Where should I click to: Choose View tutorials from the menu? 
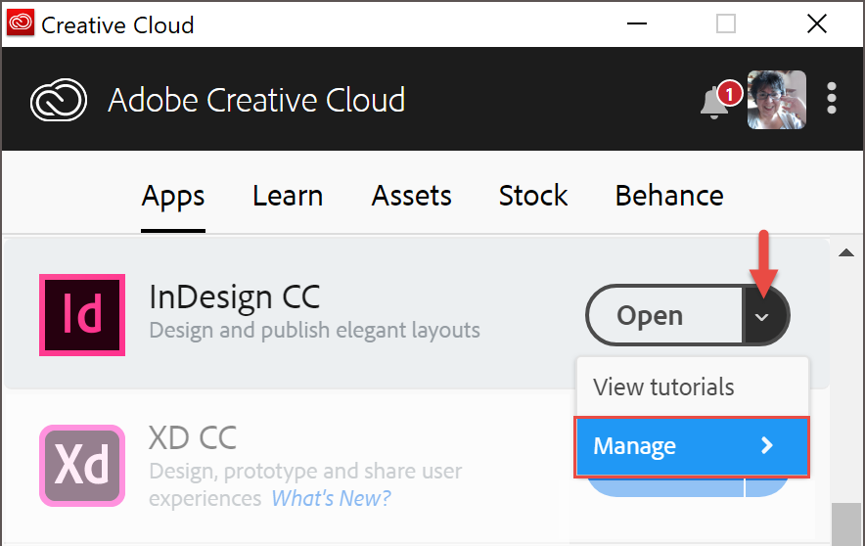(x=663, y=387)
